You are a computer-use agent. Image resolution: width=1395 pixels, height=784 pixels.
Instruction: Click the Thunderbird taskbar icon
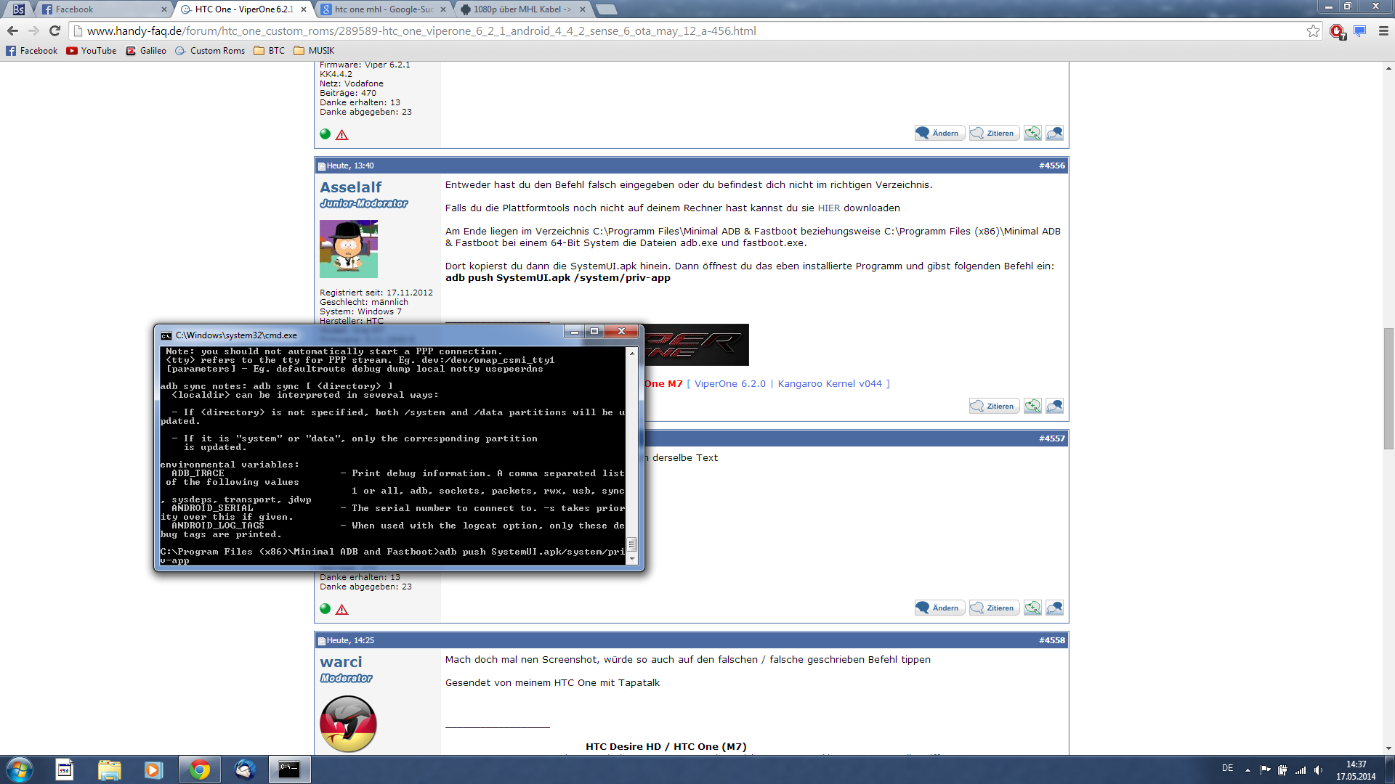point(245,769)
